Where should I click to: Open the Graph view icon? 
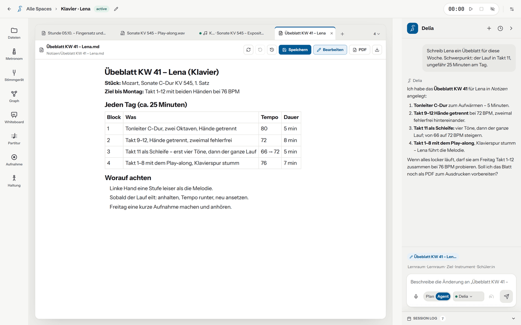tap(14, 97)
